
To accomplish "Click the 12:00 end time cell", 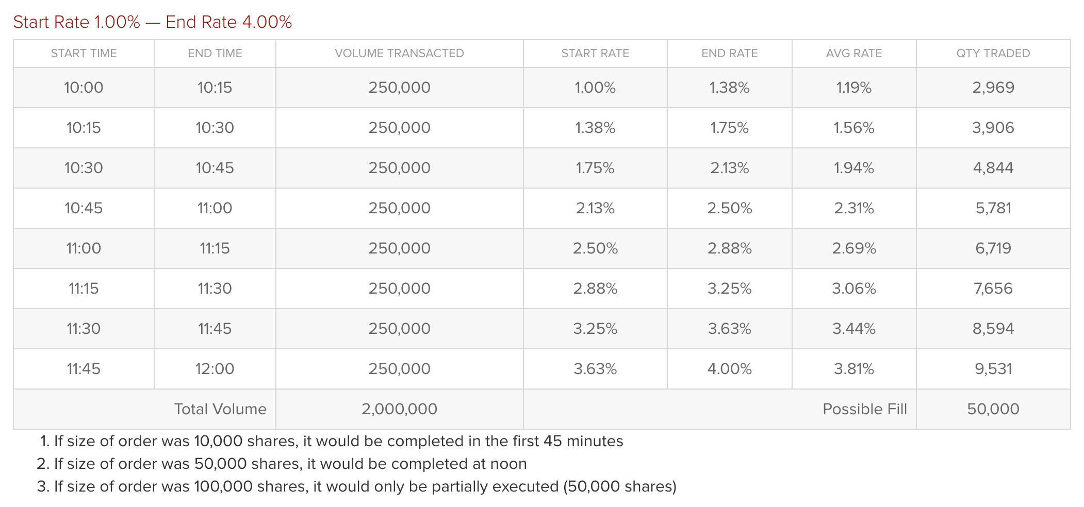I will (215, 369).
